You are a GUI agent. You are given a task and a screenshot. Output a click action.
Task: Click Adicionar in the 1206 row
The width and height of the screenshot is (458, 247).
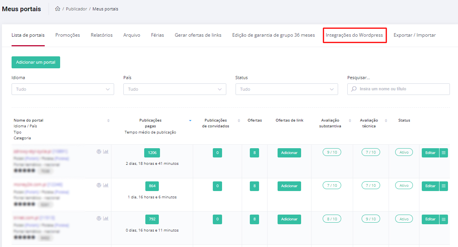coord(289,152)
